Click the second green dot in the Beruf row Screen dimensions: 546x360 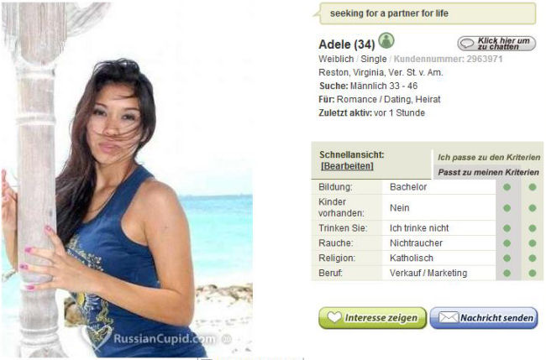click(532, 273)
